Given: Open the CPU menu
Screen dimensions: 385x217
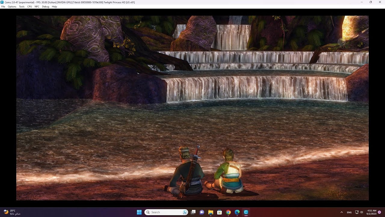Looking at the screenshot, I should (29, 7).
